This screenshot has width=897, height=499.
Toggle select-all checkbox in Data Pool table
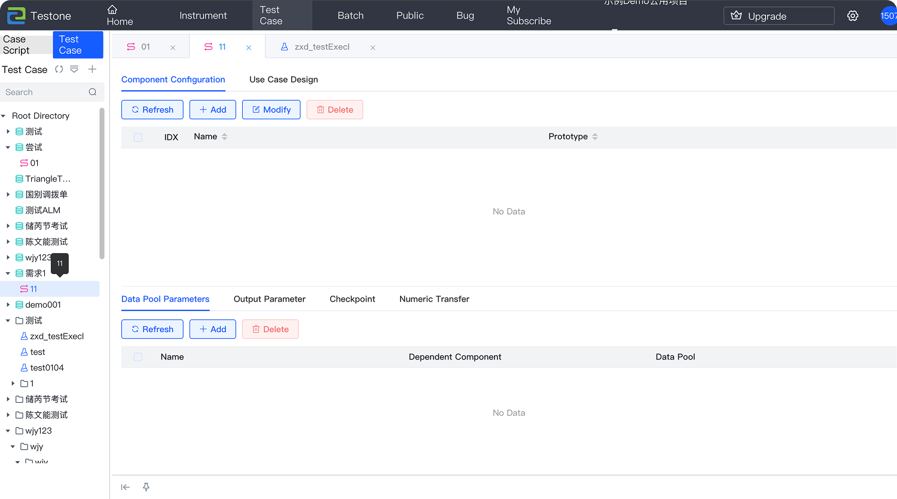point(138,357)
